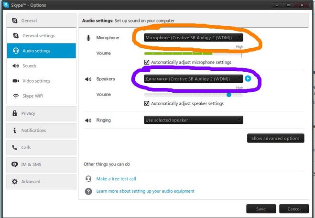Click the speaker volume slider handle
This screenshot has width=315, height=218.
point(229,95)
